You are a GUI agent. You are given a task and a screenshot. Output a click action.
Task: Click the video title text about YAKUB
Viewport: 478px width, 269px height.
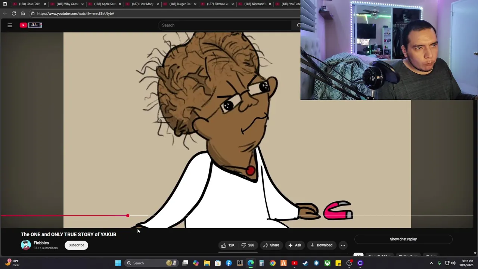tap(69, 234)
